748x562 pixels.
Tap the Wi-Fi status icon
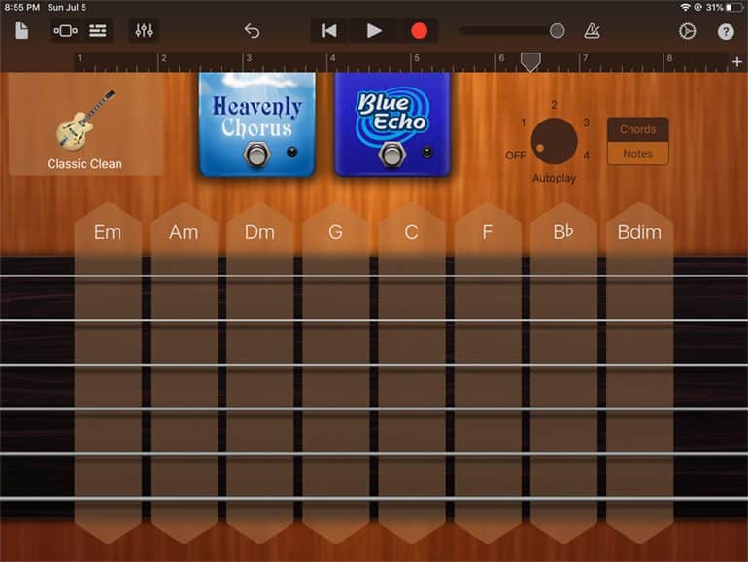point(685,7)
